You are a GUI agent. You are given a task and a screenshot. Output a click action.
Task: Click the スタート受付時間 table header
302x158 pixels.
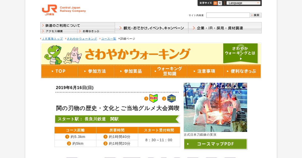(159, 130)
